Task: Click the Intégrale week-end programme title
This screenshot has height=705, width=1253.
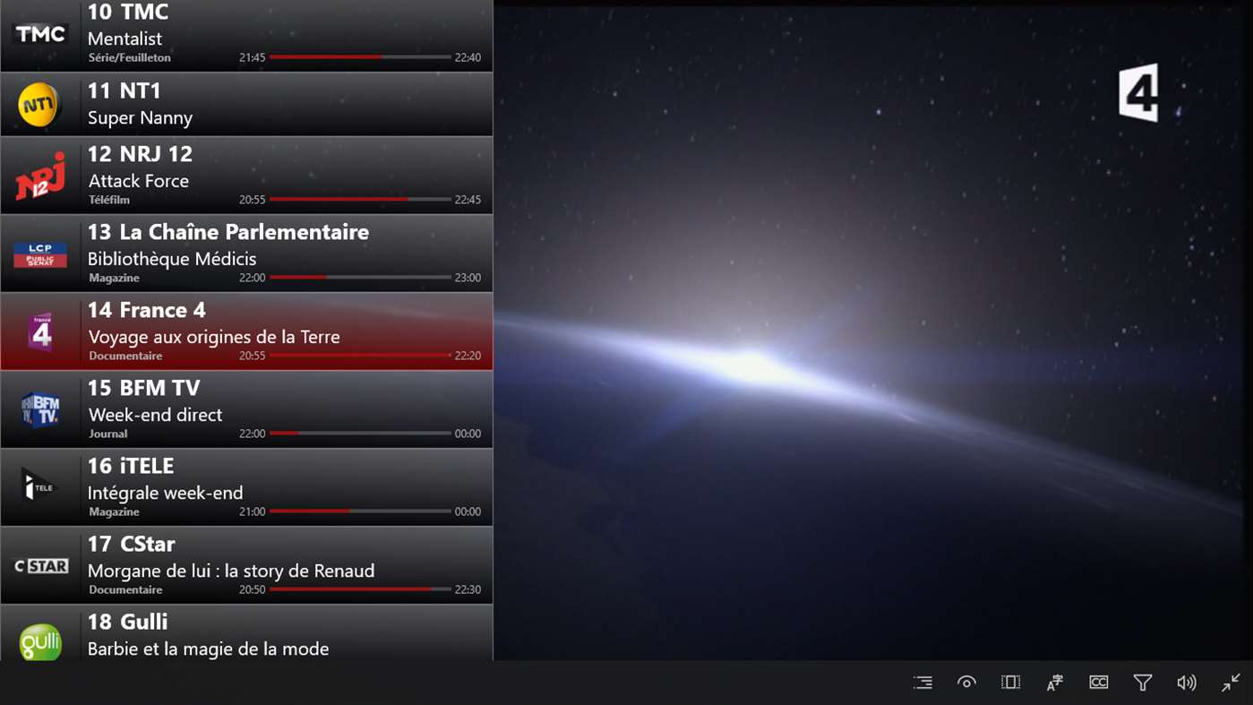Action: point(166,493)
